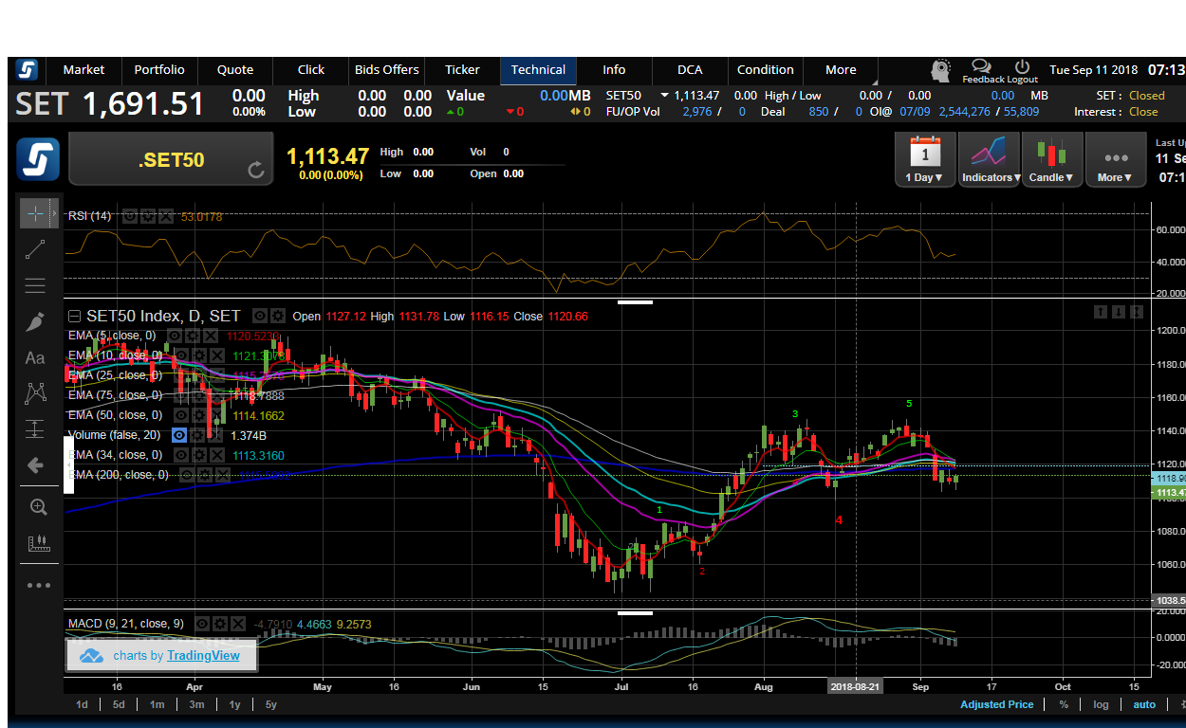Switch to the Portfolio tab
The height and width of the screenshot is (728, 1186).
(x=159, y=69)
